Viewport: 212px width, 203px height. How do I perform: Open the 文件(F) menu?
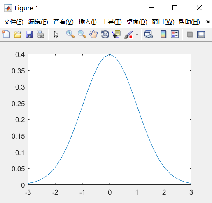pyautogui.click(x=14, y=22)
